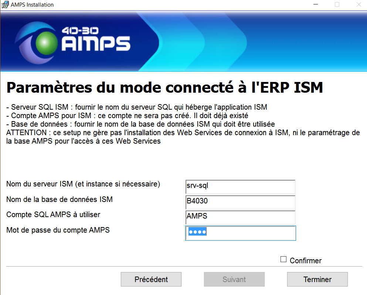Click the "Paramètres du mode connecté" heading
367x295 pixels.
click(165, 88)
